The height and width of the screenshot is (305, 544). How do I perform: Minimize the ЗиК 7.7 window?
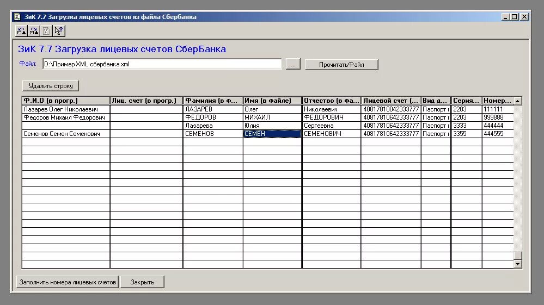tap(506, 17)
